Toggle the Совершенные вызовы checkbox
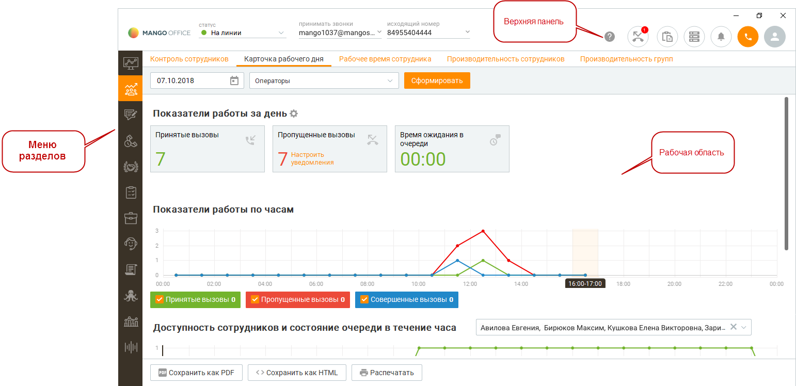This screenshot has width=796, height=386. [364, 299]
